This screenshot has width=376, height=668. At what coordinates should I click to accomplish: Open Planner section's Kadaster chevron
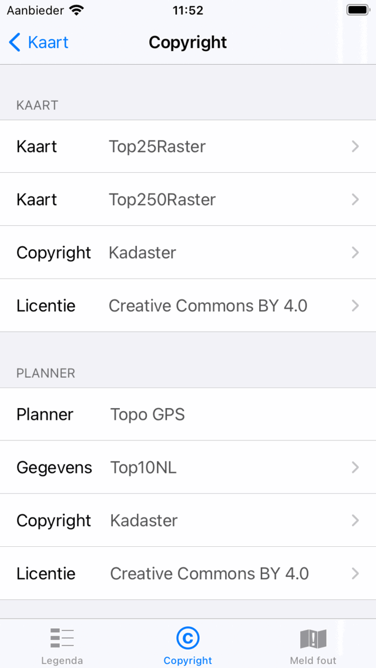coord(355,520)
